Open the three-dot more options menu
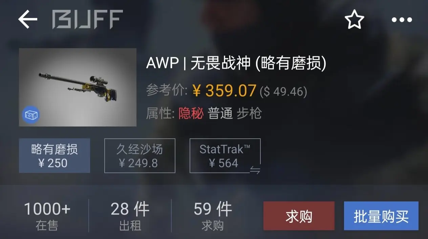Image resolution: width=428 pixels, height=239 pixels. click(402, 20)
